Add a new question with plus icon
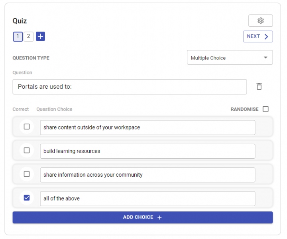 40,36
